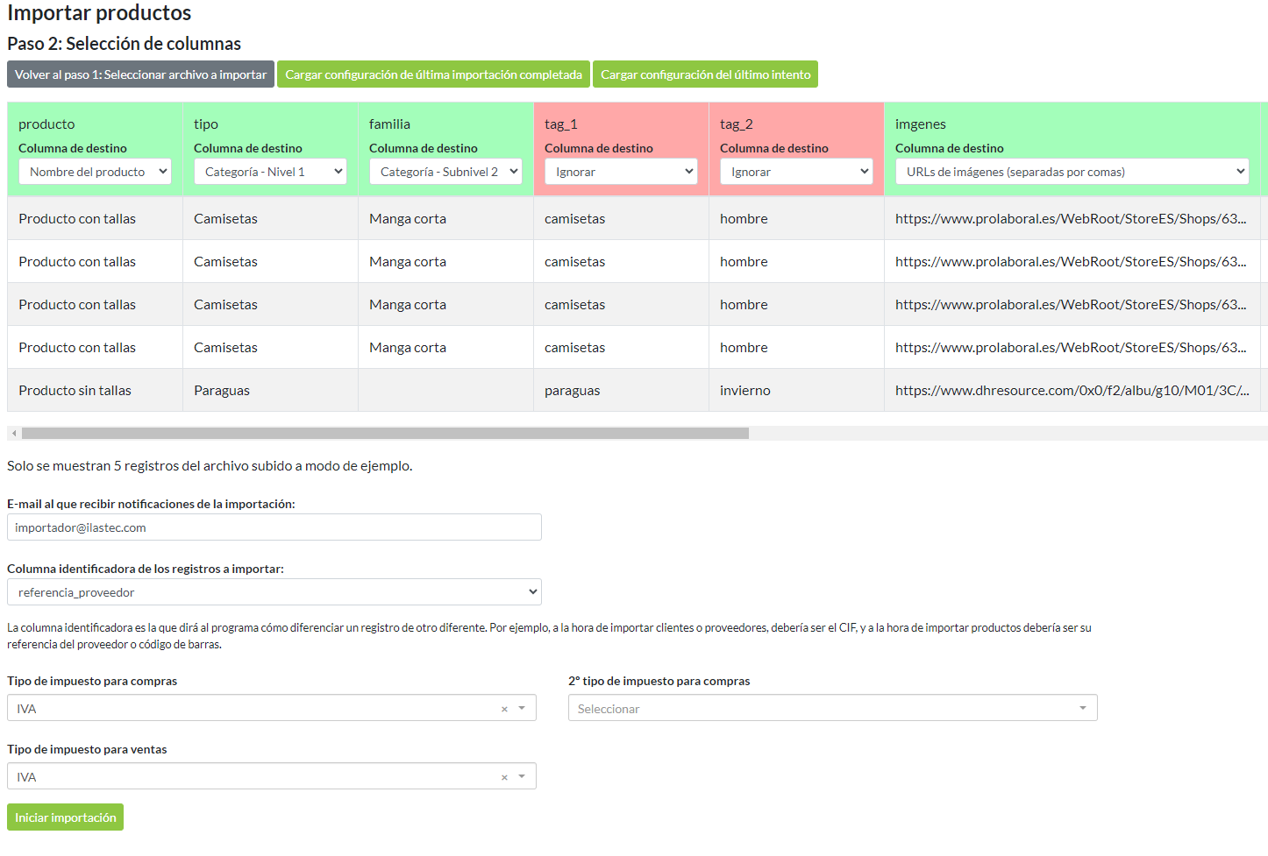Change tag_1 destination from Ignorar
The image size is (1268, 856).
point(621,172)
